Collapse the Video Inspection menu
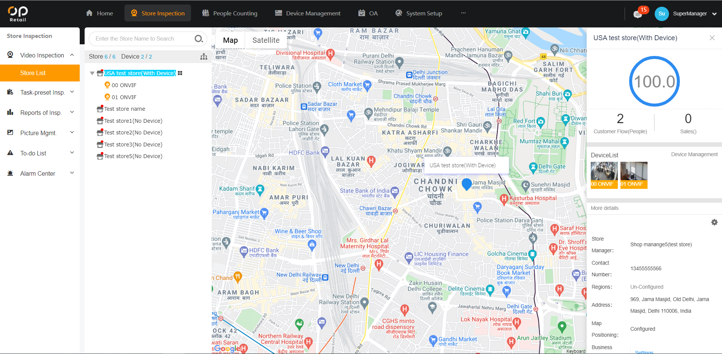 [x=72, y=55]
